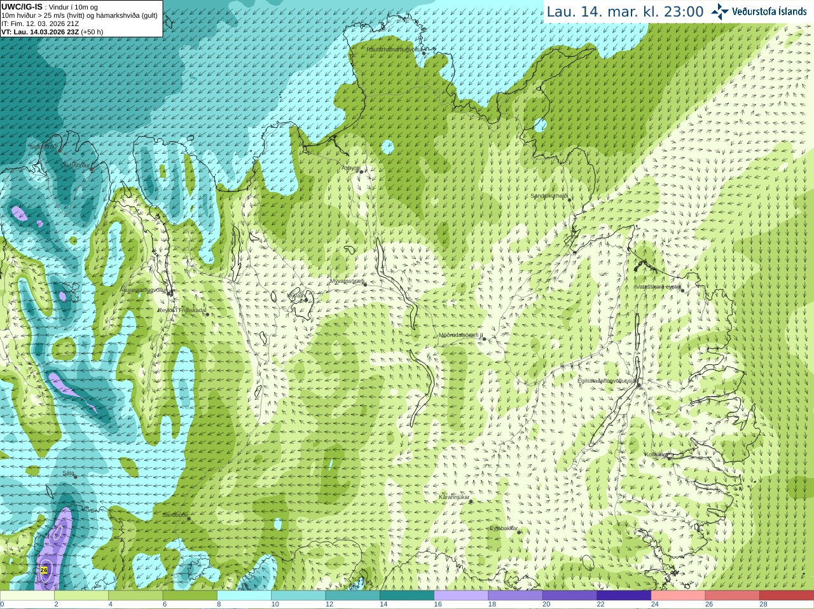This screenshot has height=609, width=814.
Task: Select the Kárahnjúkar station label
Action: point(454,497)
